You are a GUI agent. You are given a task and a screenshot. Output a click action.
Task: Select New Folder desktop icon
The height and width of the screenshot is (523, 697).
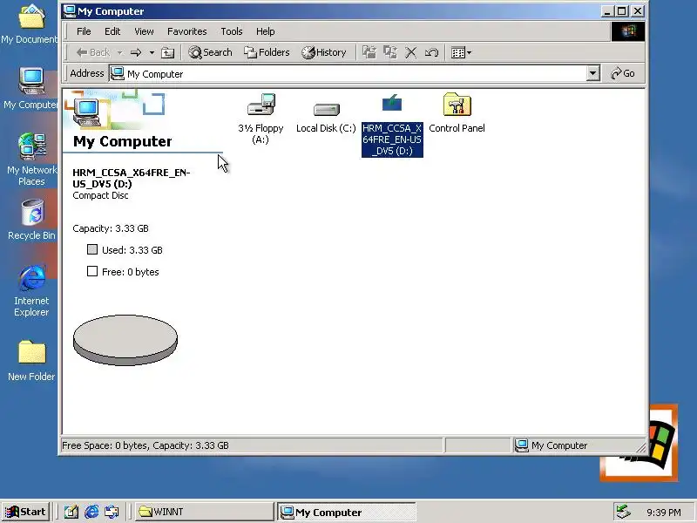pyautogui.click(x=31, y=361)
